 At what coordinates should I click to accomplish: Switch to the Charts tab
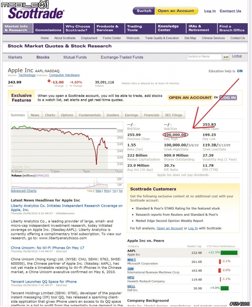[50, 115]
